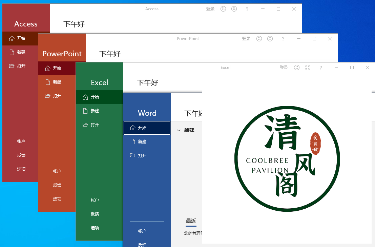This screenshot has width=375, height=247.
Task: Click frown face icon in PowerPoint title bar
Action: tap(270, 39)
